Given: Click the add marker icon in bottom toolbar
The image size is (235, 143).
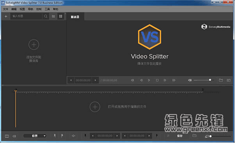Looking at the screenshot, I should (x=55, y=136).
